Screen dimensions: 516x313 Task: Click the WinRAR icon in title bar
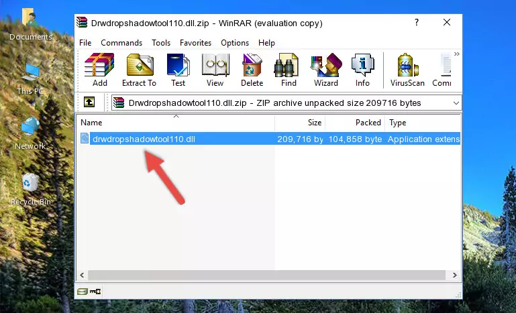82,22
